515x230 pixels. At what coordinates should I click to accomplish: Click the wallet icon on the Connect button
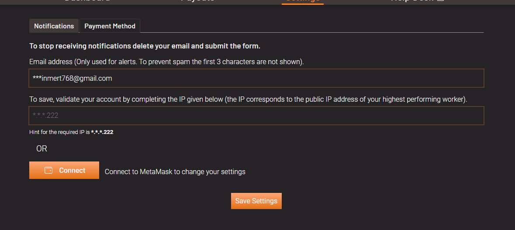(x=48, y=170)
